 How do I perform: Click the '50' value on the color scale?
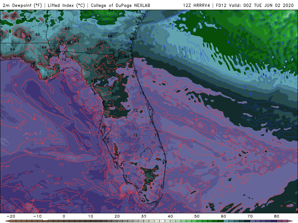pyautogui.click(x=197, y=216)
